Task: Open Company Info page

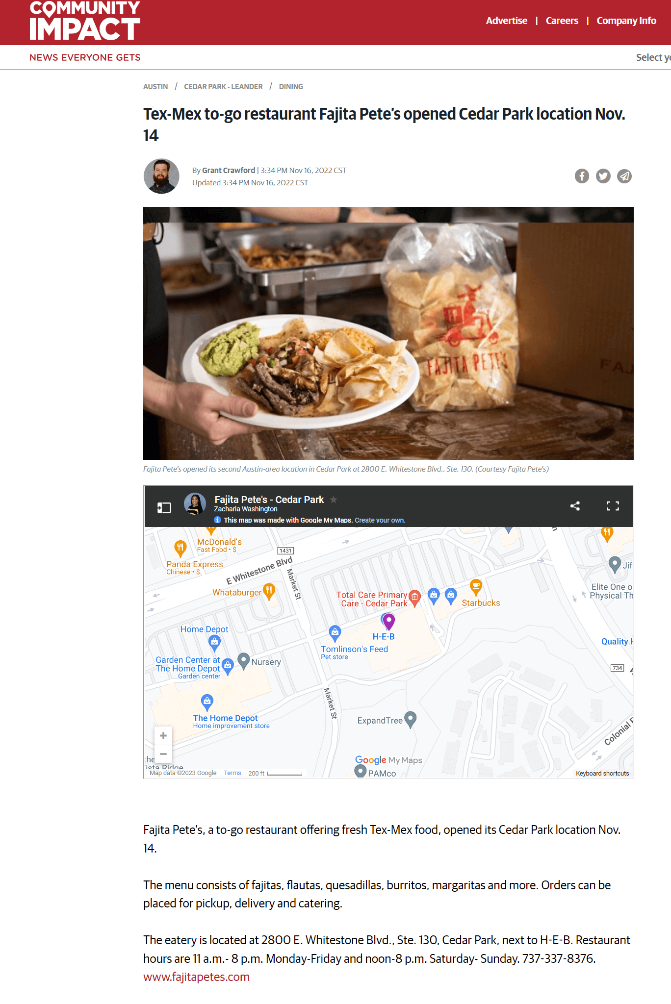Action: pos(626,21)
